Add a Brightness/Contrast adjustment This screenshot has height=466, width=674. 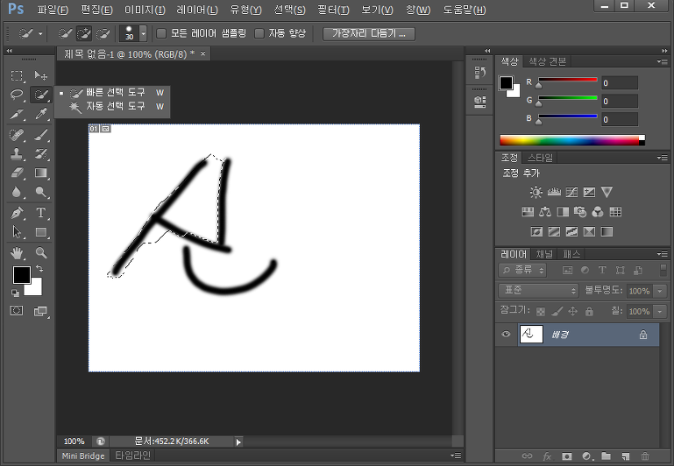(x=536, y=192)
